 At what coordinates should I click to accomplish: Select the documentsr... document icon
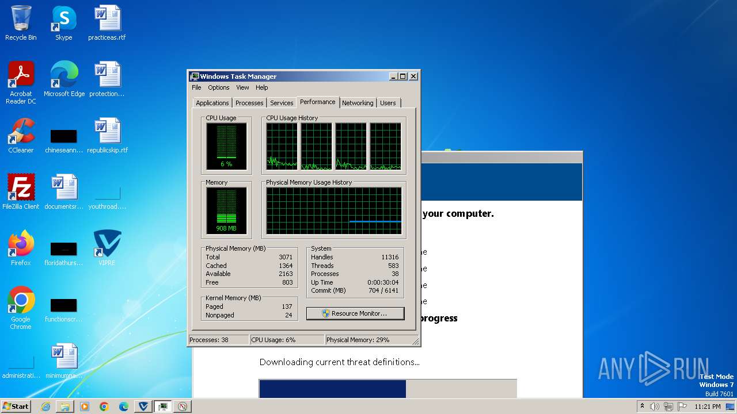click(64, 191)
